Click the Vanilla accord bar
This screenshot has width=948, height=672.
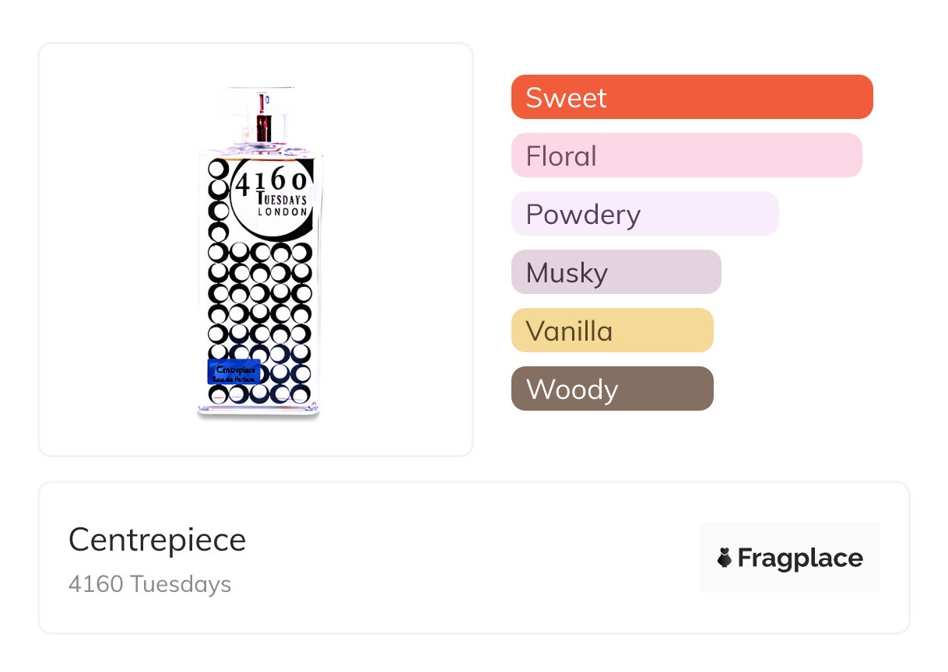(x=612, y=331)
